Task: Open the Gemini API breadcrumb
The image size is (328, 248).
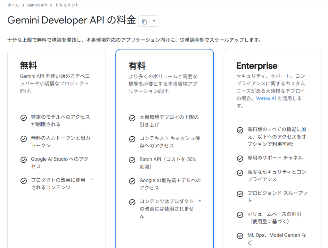Action: (37, 5)
